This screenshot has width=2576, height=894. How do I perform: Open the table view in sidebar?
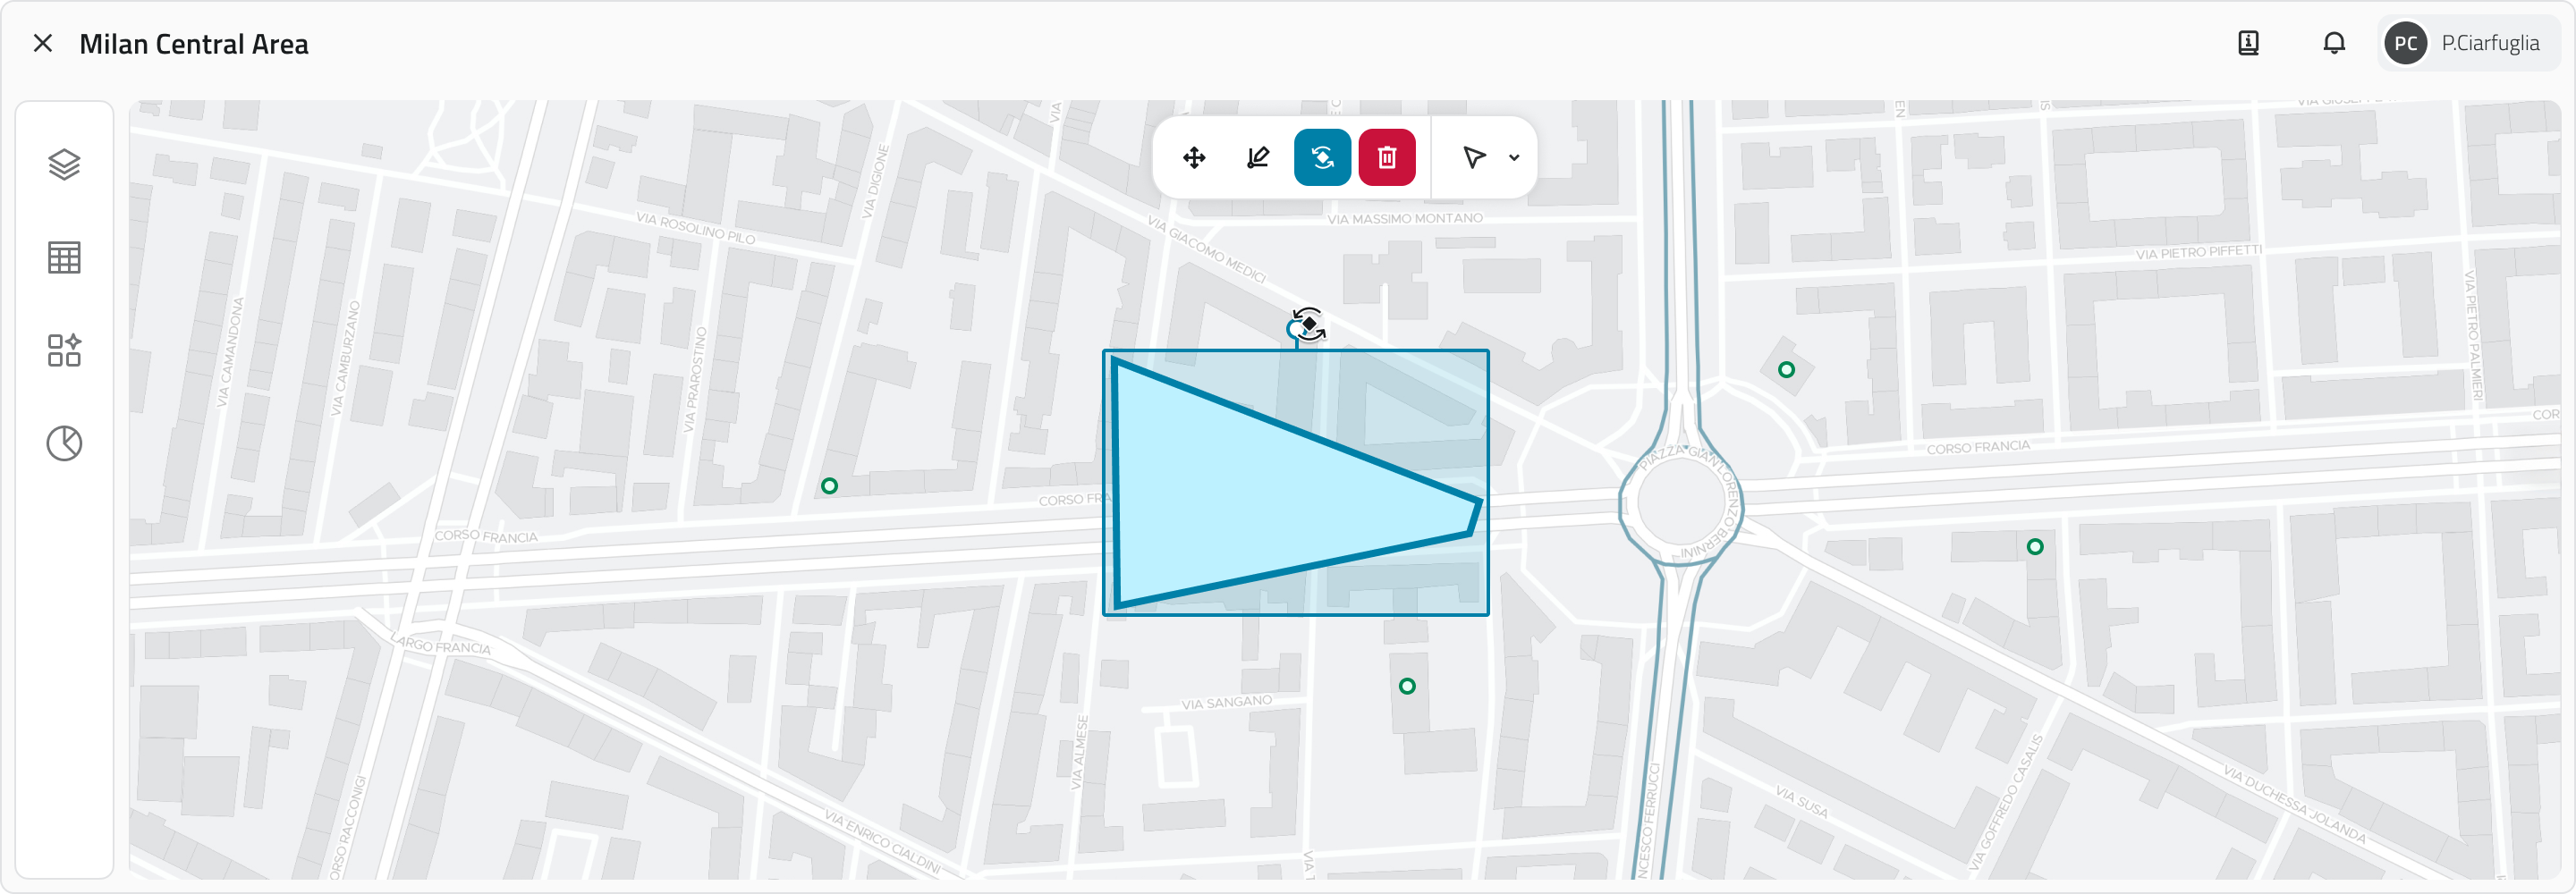point(64,257)
